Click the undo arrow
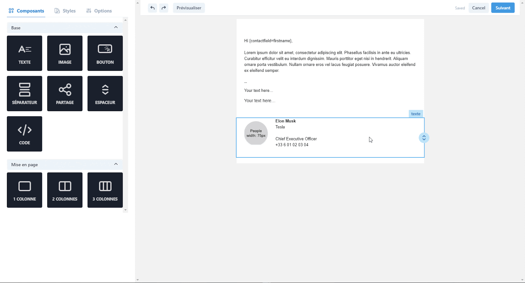The height and width of the screenshot is (283, 525). click(153, 8)
